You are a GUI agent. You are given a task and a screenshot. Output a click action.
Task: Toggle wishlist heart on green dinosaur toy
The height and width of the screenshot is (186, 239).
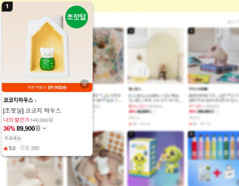coord(179,182)
